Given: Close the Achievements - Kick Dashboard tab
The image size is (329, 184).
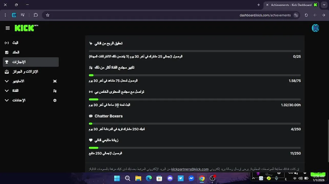Looking at the screenshot, I should tap(267, 5).
